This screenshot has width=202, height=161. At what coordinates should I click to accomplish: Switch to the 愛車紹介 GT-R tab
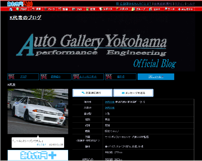[x=56, y=77]
